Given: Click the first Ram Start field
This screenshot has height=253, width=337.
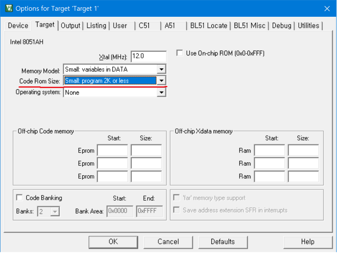Looking at the screenshot, I should 269,150.
